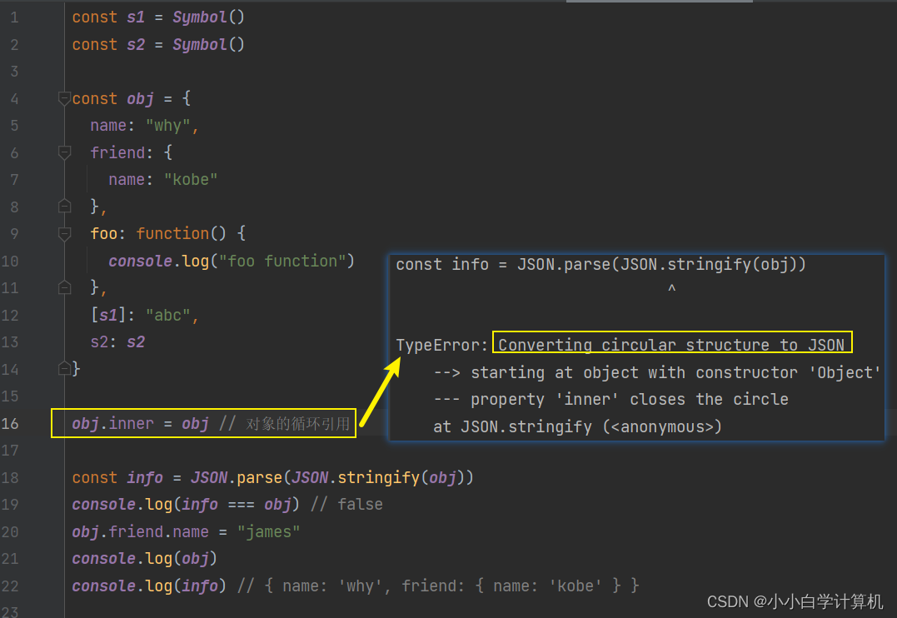The width and height of the screenshot is (897, 618).
Task: Click the const info code line in error popup
Action: click(600, 264)
